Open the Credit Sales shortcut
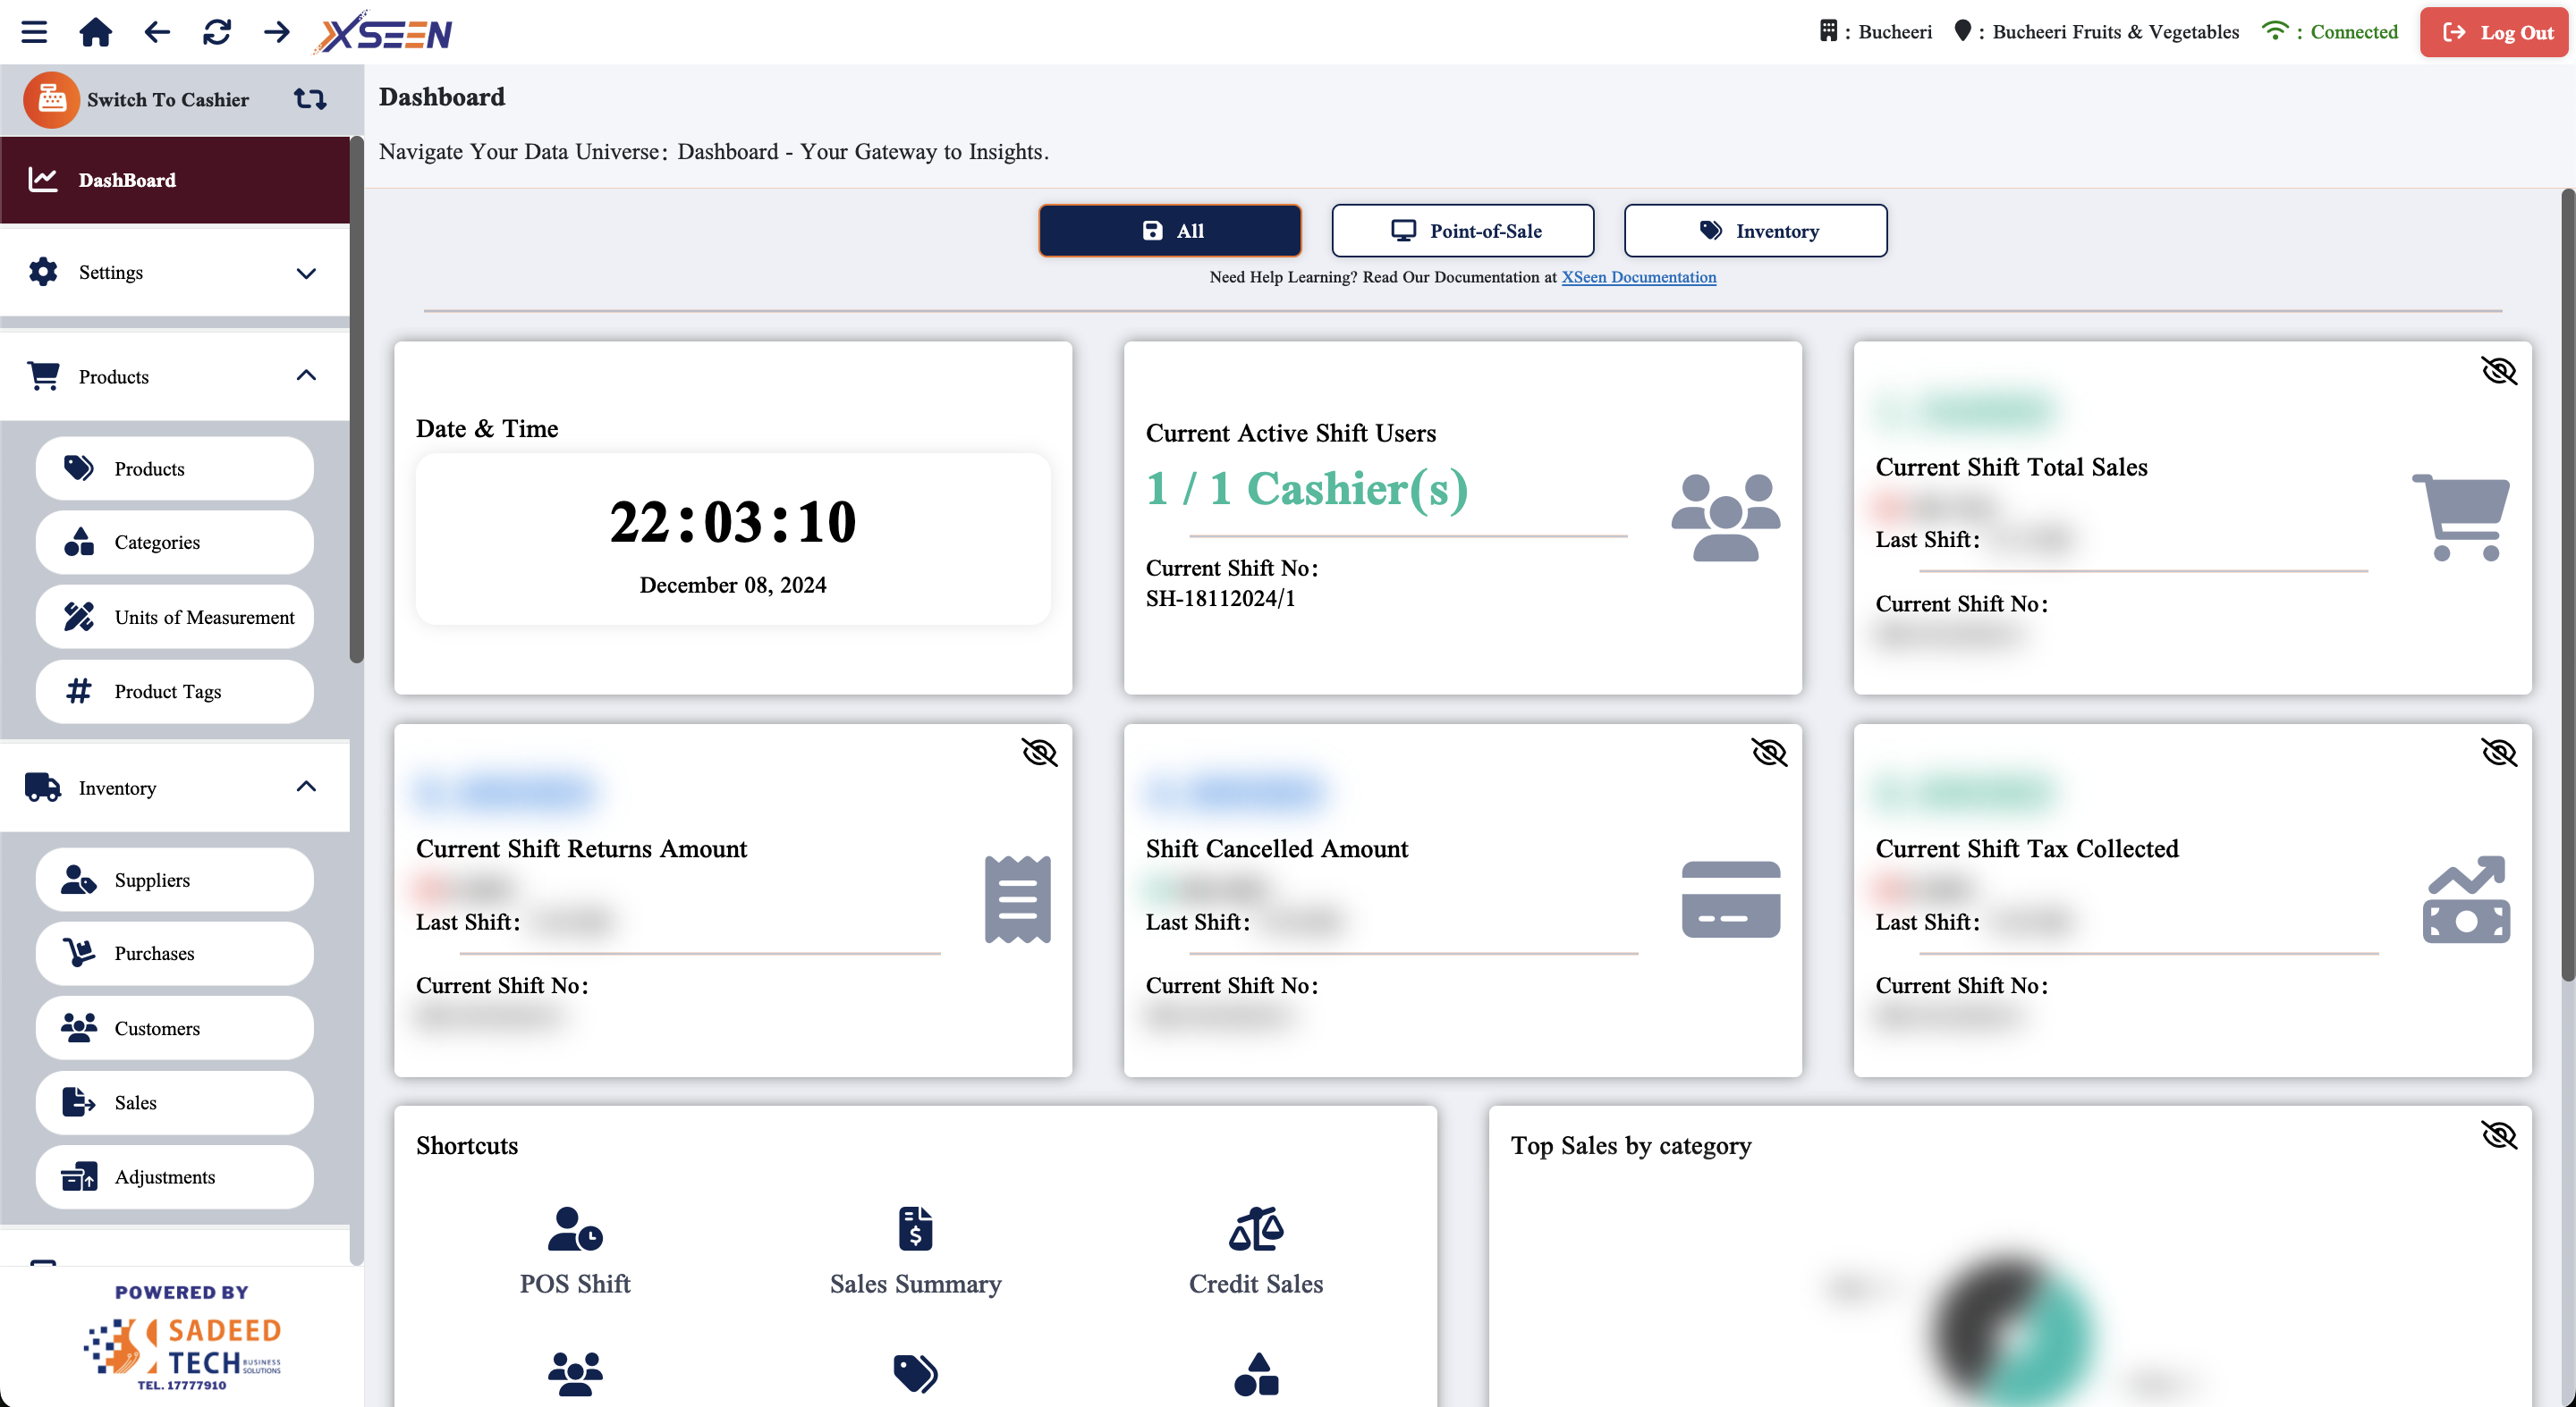 point(1255,1250)
